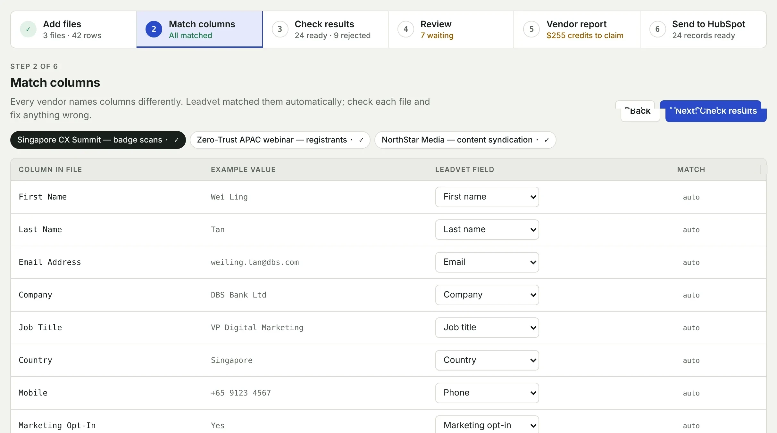Open the Email field dropdown
Screen dimensions: 777x433
click(x=487, y=262)
